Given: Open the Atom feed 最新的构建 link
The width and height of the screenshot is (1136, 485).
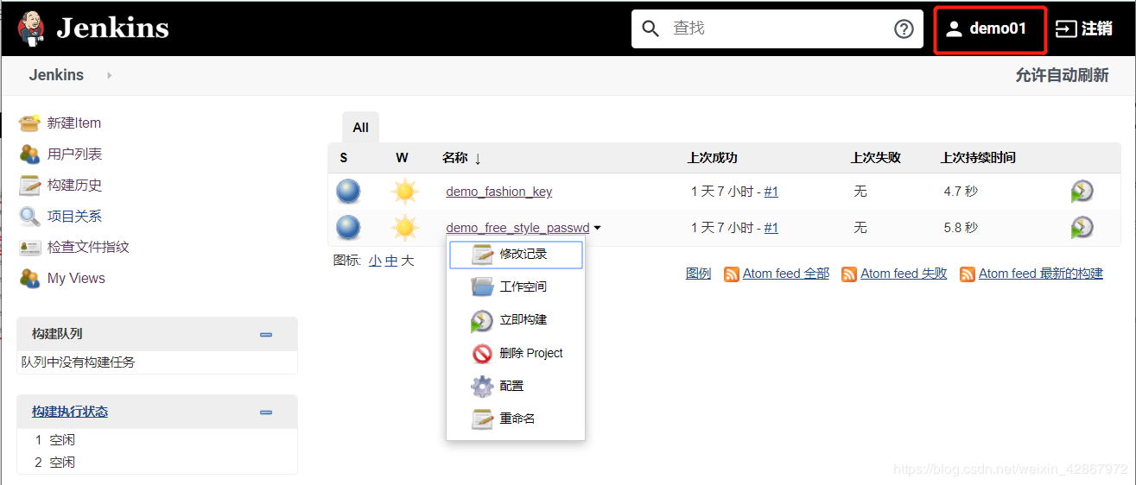Looking at the screenshot, I should (1041, 274).
